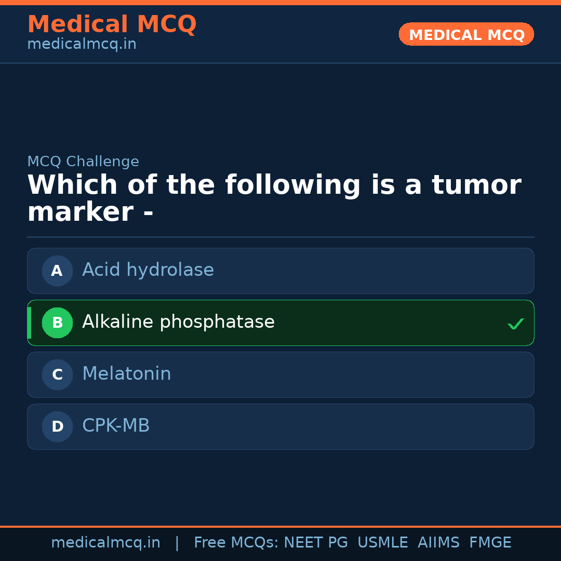Open the USMLE section in footer

[383, 542]
